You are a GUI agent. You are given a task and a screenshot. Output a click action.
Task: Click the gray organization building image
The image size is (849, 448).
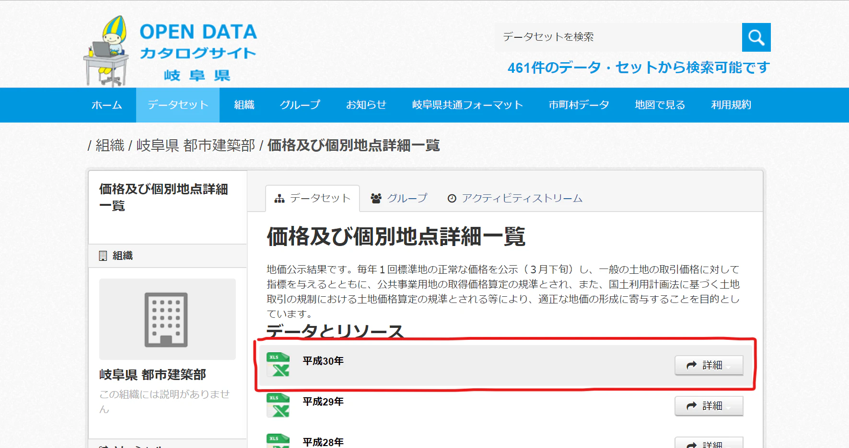pyautogui.click(x=167, y=319)
